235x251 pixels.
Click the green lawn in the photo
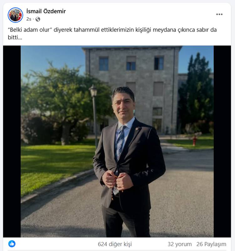pyautogui.click(x=55, y=166)
